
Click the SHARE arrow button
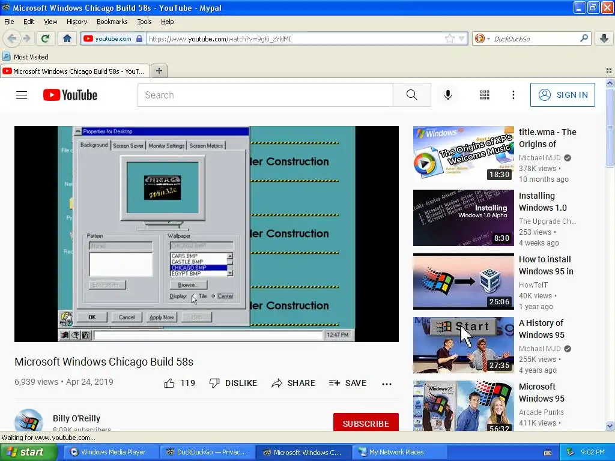click(293, 383)
